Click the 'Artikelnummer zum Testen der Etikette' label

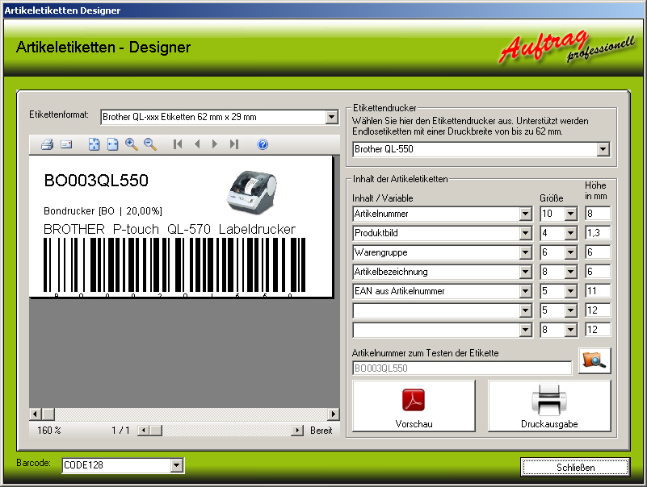pos(426,353)
